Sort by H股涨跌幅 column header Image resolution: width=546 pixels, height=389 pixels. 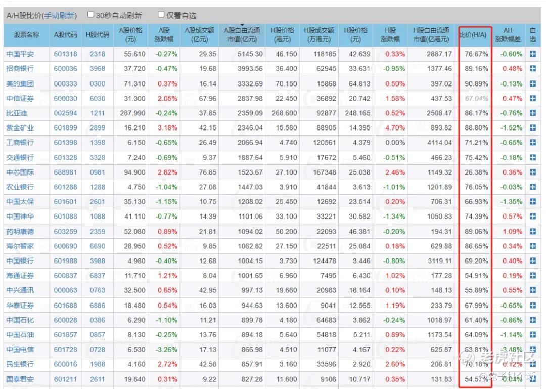[x=390, y=35]
